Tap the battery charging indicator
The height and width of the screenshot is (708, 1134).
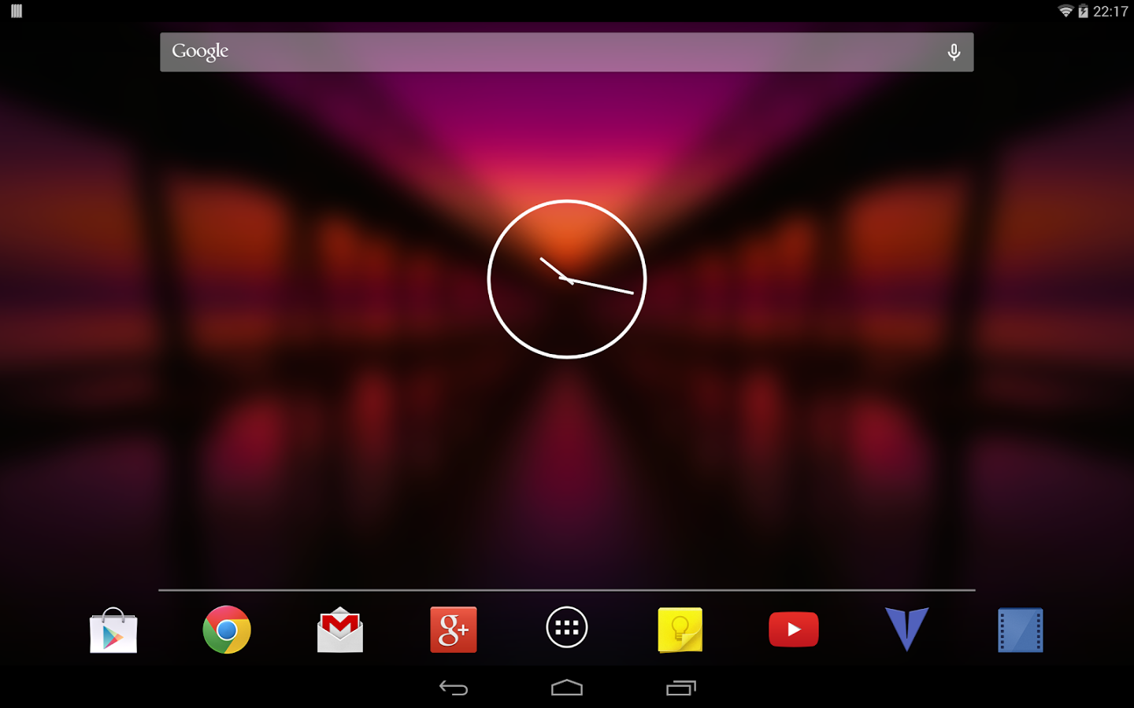(x=1084, y=11)
